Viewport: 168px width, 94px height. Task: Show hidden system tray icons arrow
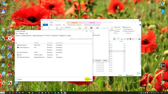pos(139,93)
